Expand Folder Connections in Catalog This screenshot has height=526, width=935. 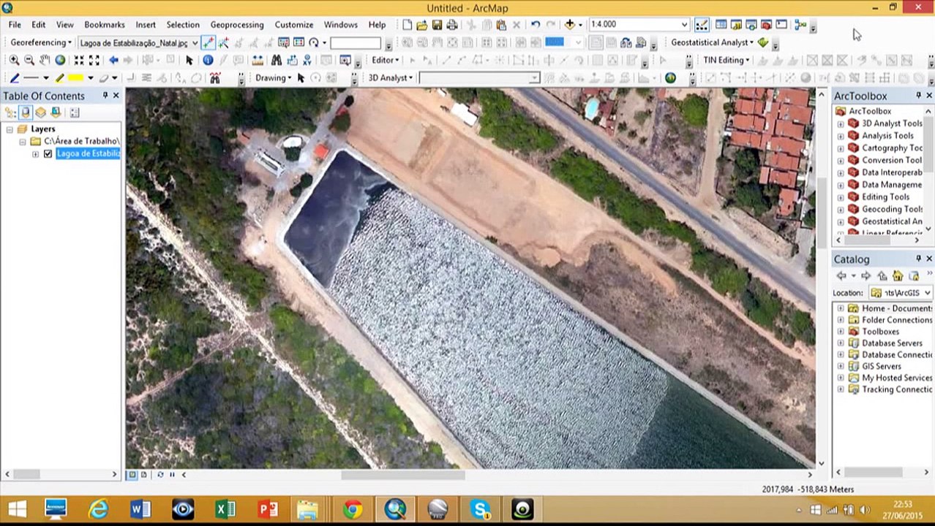840,320
